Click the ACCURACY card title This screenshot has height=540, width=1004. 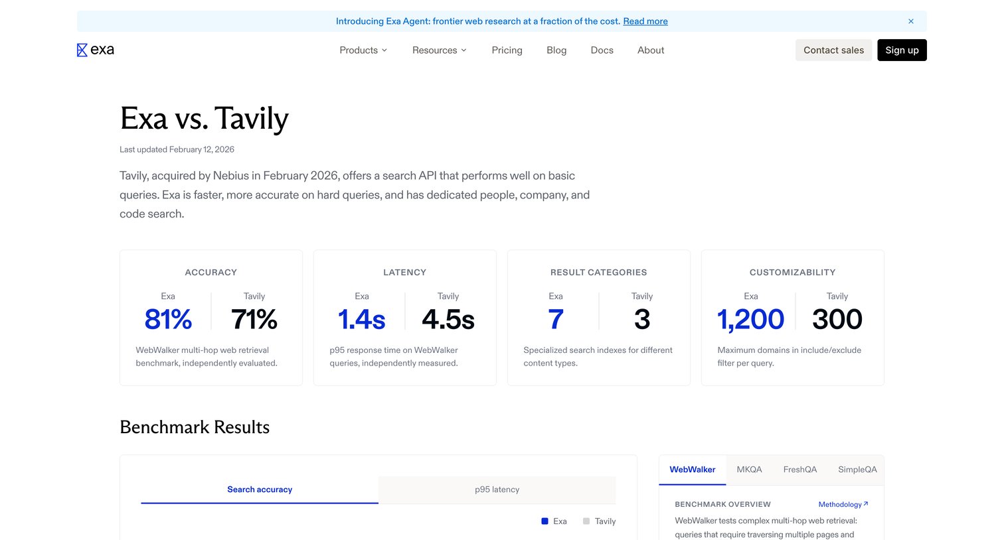tap(211, 273)
